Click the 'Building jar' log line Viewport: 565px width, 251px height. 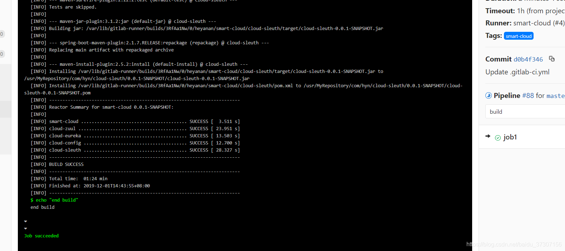pyautogui.click(x=207, y=28)
